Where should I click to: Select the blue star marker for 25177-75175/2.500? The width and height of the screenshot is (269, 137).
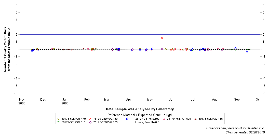pyautogui.click(x=127, y=119)
